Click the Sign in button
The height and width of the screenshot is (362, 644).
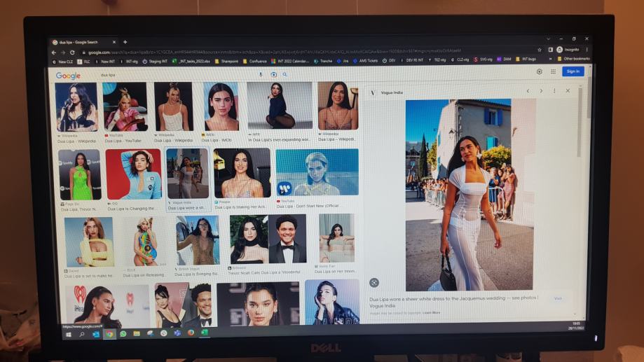coord(573,71)
